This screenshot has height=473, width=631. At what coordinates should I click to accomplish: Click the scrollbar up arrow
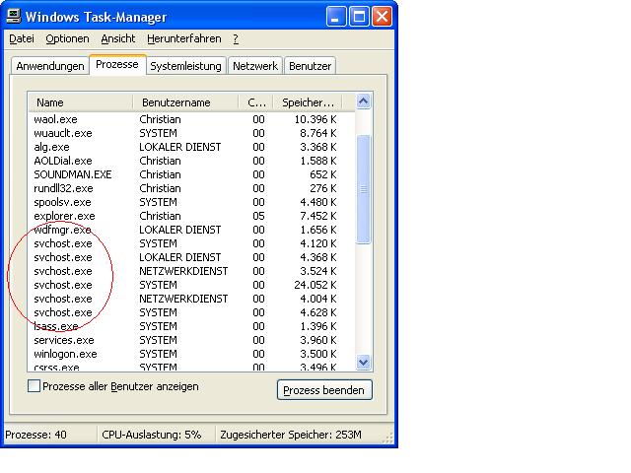click(x=364, y=101)
